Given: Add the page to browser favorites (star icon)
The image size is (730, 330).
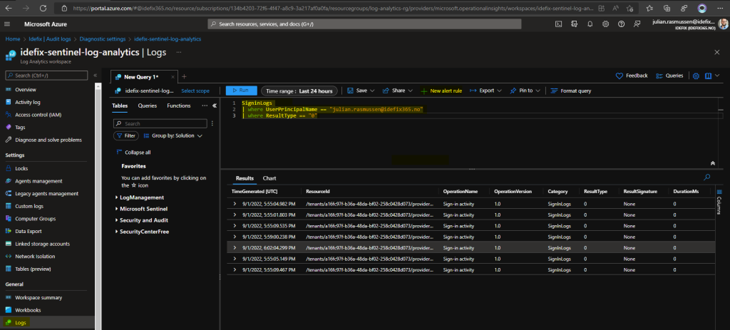Looking at the screenshot, I should pyautogui.click(x=630, y=8).
